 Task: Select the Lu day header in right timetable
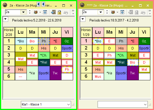(x=98, y=32)
